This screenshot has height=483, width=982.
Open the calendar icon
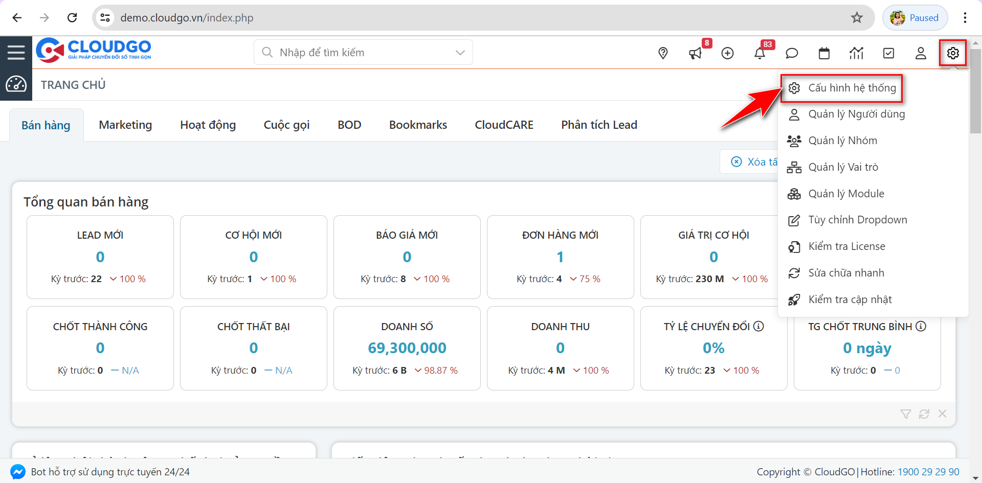824,53
